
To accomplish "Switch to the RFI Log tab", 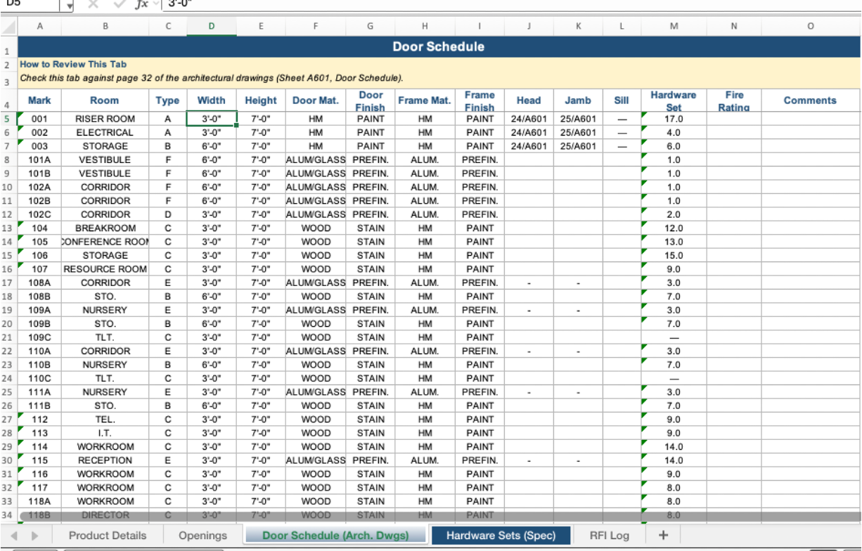I will click(x=610, y=536).
